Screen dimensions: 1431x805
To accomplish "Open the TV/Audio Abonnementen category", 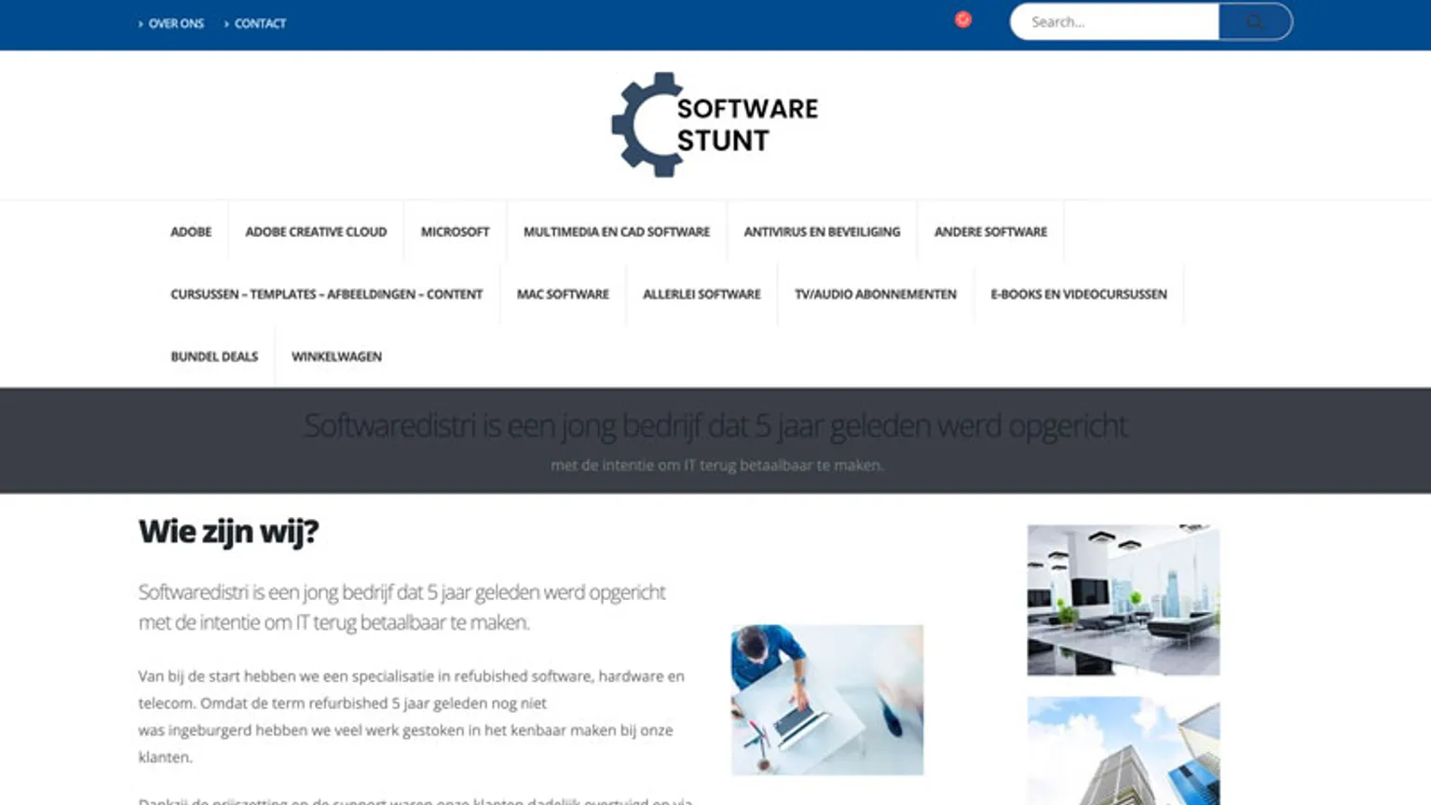I will pyautogui.click(x=875, y=294).
